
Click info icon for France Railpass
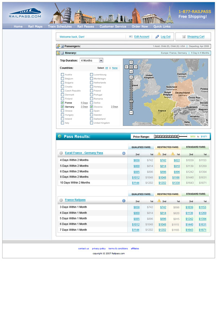tap(124, 200)
